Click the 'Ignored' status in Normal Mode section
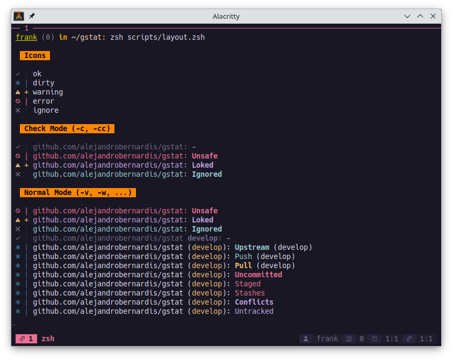The height and width of the screenshot is (360, 453). pyautogui.click(x=207, y=229)
